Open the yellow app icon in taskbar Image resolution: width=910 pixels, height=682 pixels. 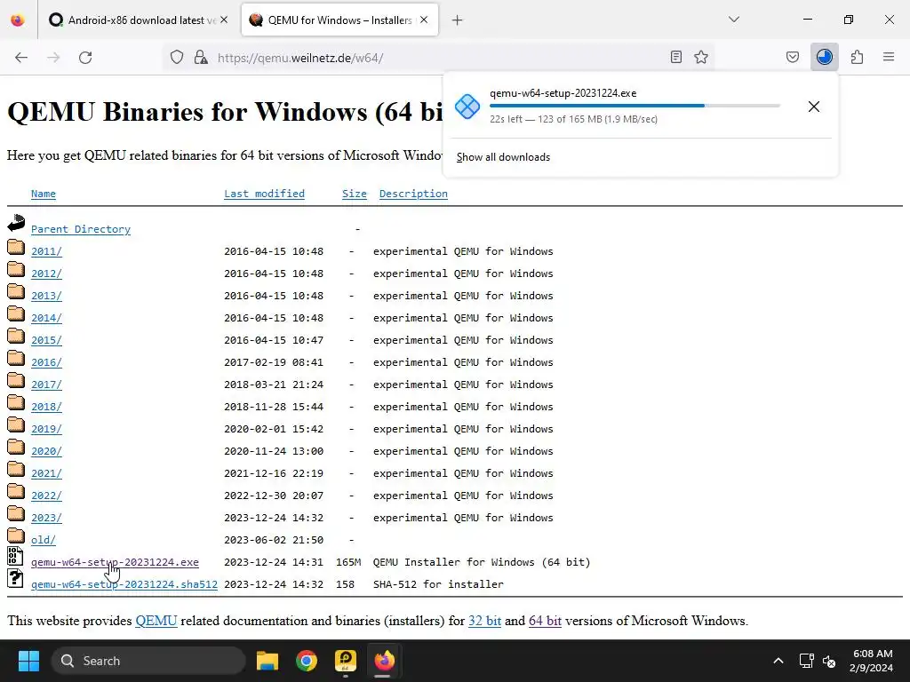click(x=346, y=661)
